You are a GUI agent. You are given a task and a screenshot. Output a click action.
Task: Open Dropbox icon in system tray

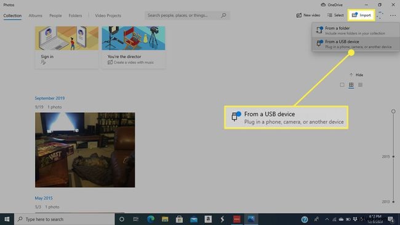355,219
